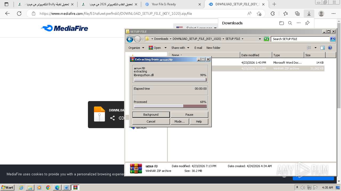Viewport: 341px width, 191px height.
Task: Expand the breadcrumb arrow after Downloads
Action: tap(170, 39)
